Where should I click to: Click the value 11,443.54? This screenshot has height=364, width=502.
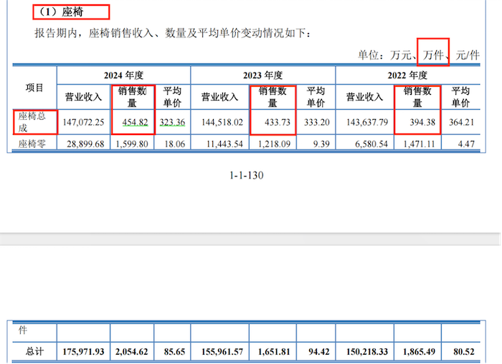pos(224,144)
